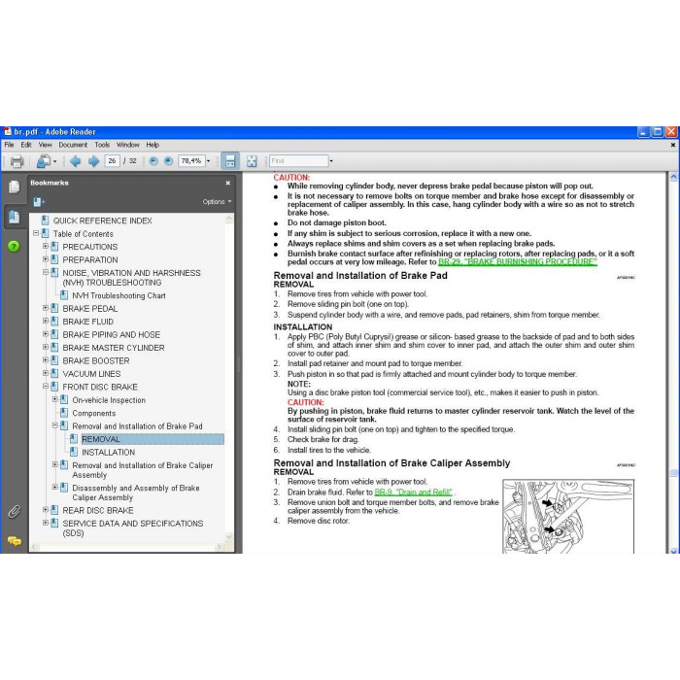The height and width of the screenshot is (680, 680).
Task: Click the document scrollbar up arrow
Action: tap(673, 177)
